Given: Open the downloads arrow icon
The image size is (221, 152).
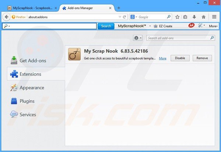Looking at the screenshot, I should pos(194,17).
